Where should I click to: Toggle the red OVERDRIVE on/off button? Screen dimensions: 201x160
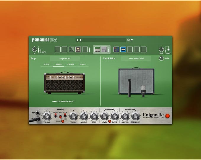coord(110,121)
